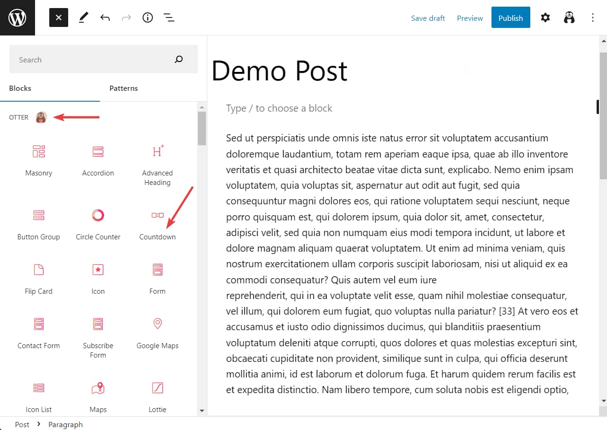
Task: Click the WordPress logo icon
Action: pos(18,18)
